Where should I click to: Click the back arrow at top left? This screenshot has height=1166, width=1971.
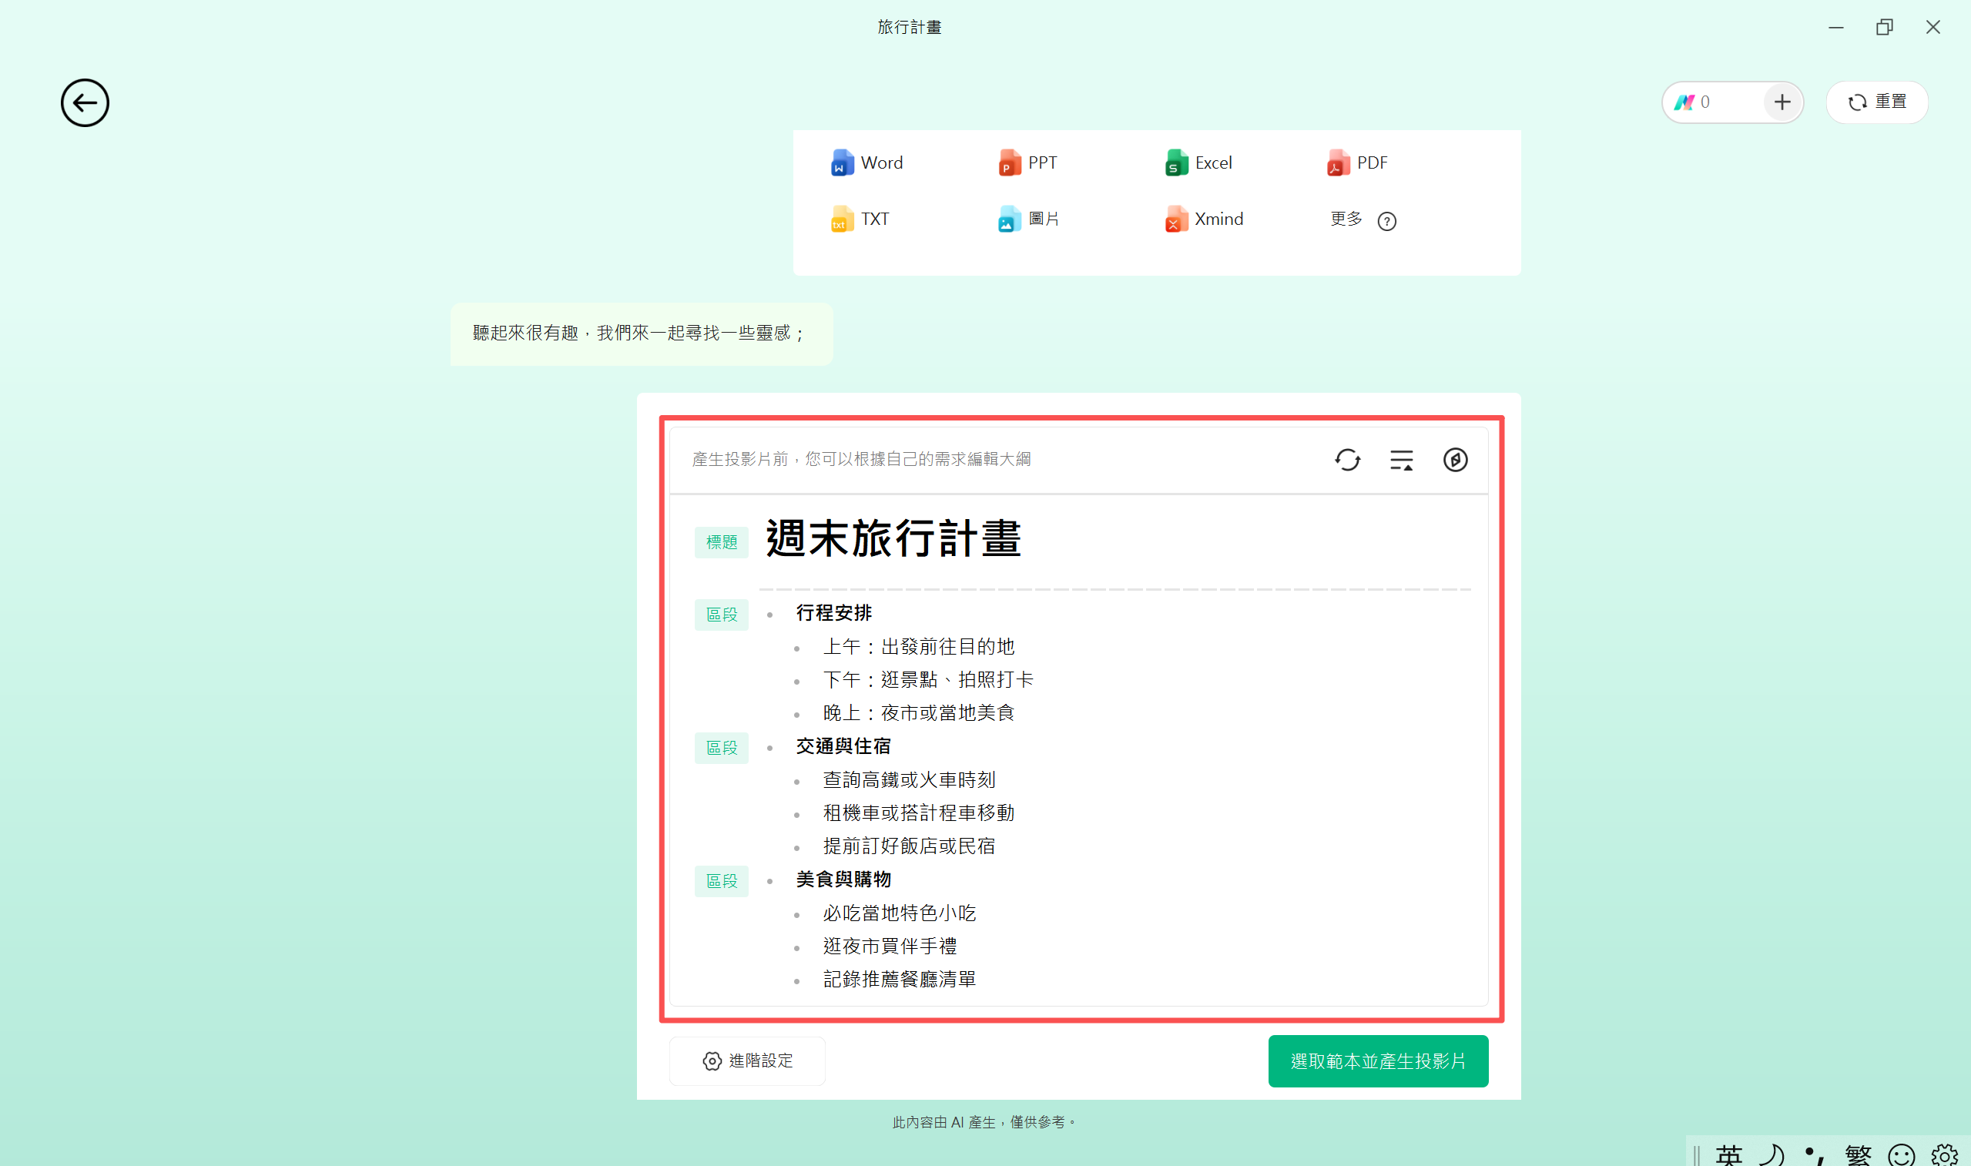click(84, 102)
